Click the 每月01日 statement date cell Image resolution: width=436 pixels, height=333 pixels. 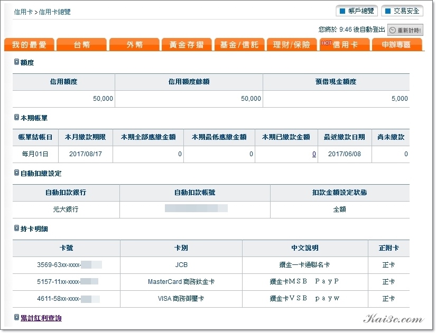[35, 154]
